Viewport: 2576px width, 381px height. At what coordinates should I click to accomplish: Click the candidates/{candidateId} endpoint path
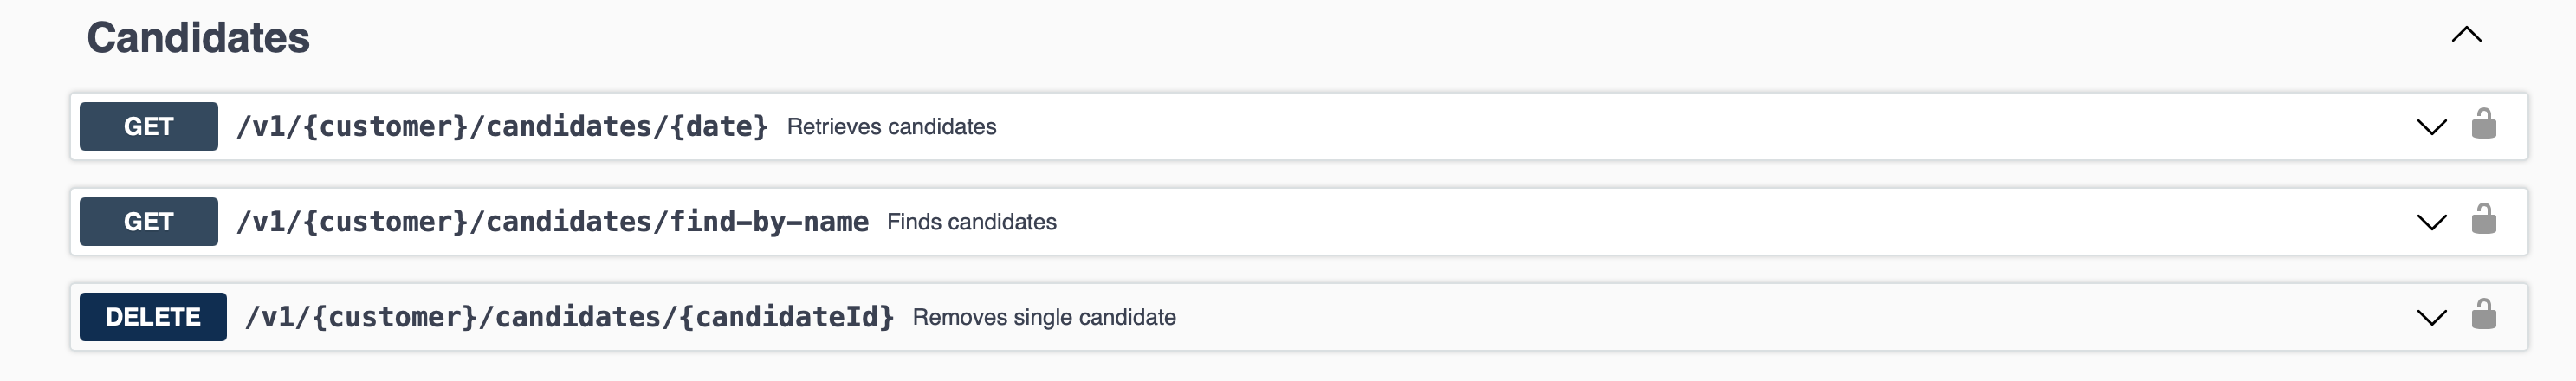[x=569, y=317]
